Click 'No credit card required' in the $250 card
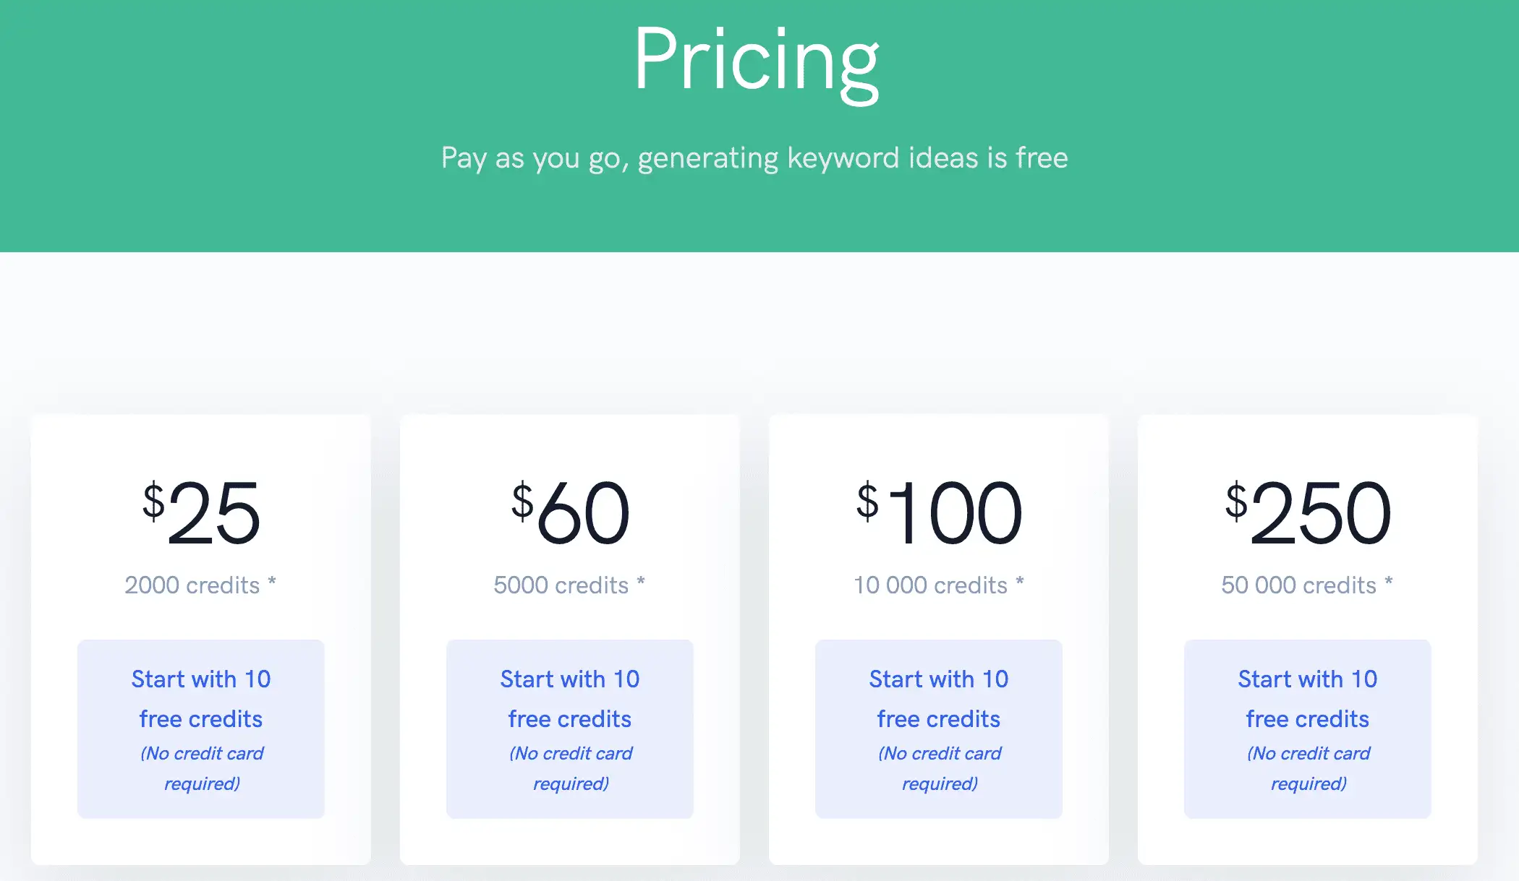The width and height of the screenshot is (1519, 881). [1309, 768]
